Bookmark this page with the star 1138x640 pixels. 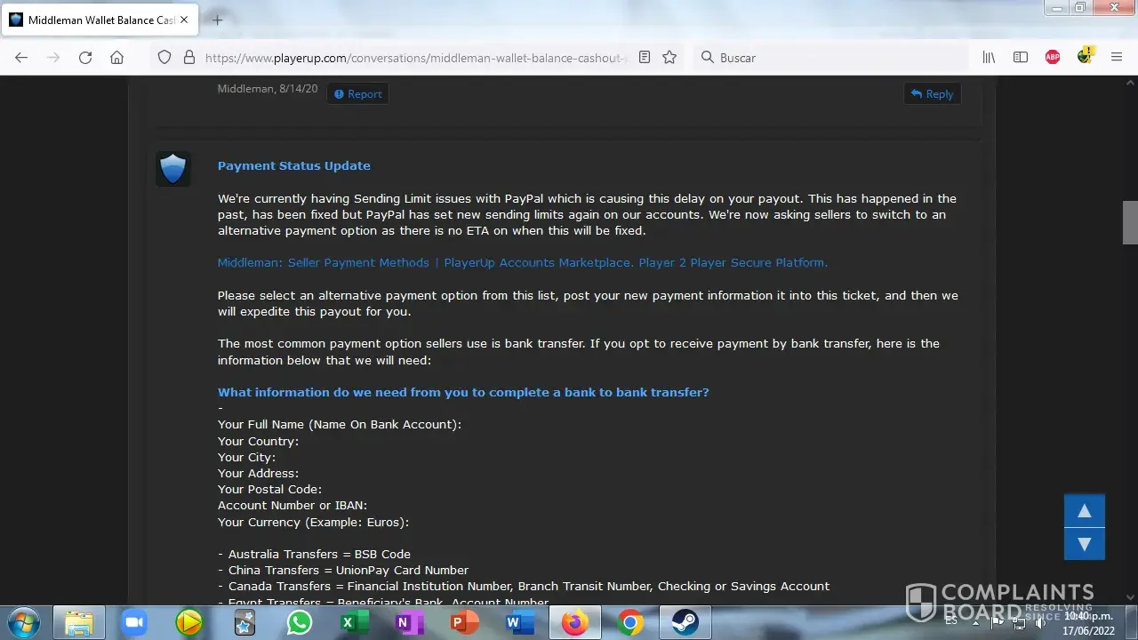669,58
